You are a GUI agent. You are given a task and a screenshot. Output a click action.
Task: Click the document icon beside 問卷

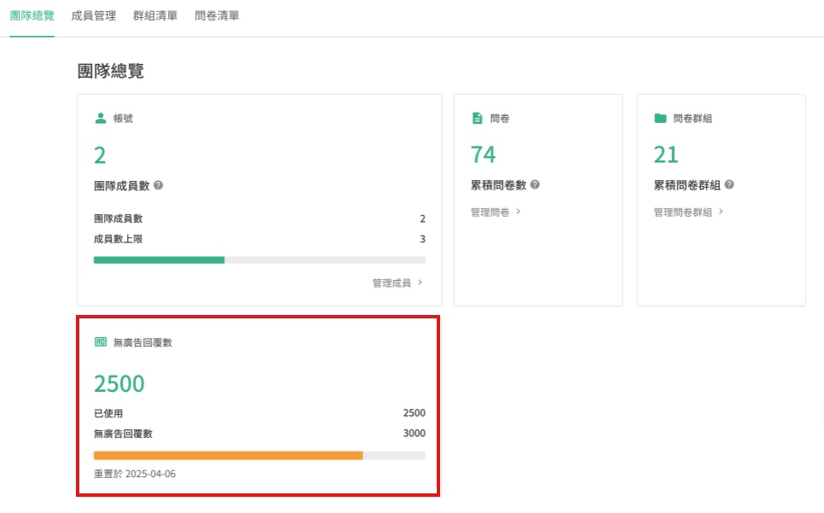pyautogui.click(x=477, y=119)
